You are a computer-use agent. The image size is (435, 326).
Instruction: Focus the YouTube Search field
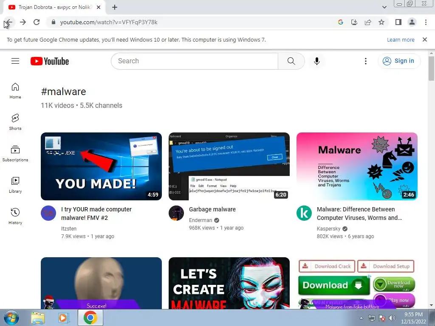click(194, 61)
